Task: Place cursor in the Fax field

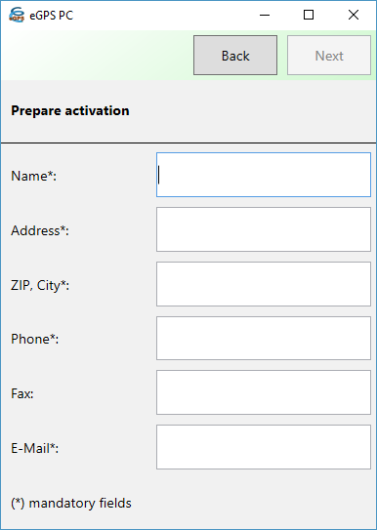Action: pos(264,392)
